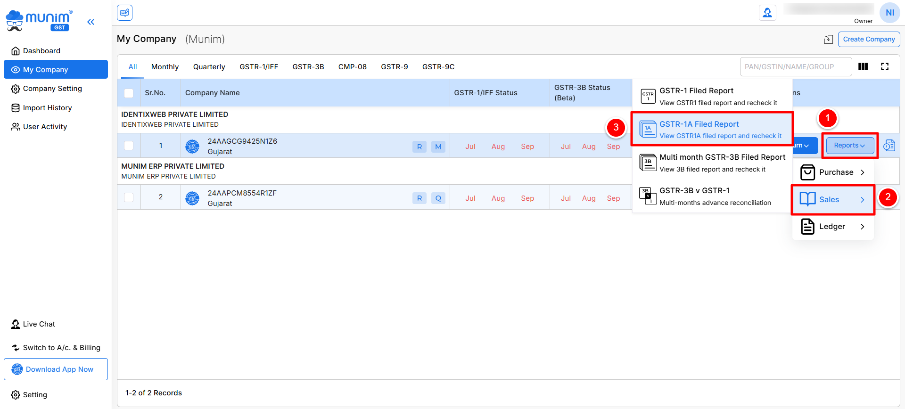Open the NI profile avatar

coord(889,13)
